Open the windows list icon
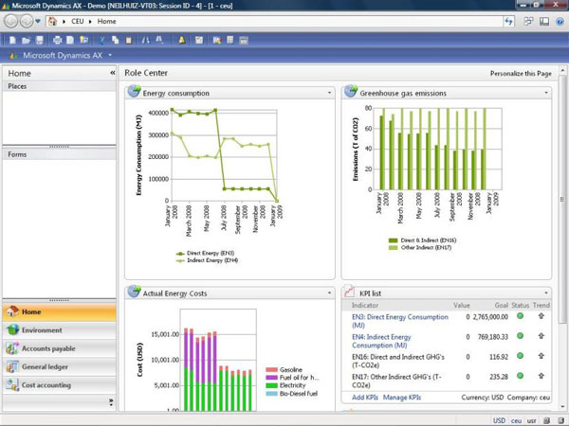Screen dimensions: 569x426 click(529, 22)
